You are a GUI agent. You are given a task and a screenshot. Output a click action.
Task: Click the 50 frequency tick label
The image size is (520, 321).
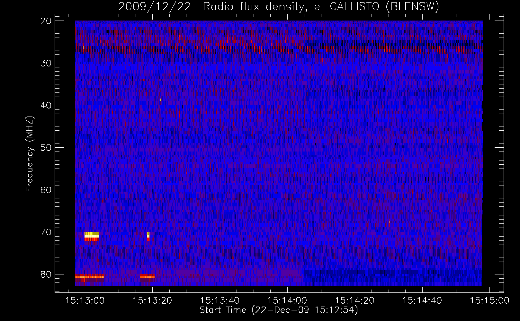[46, 148]
